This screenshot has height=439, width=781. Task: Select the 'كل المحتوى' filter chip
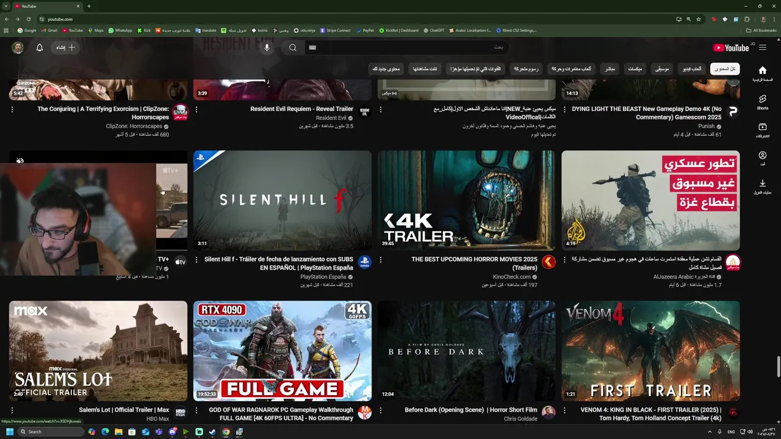725,69
